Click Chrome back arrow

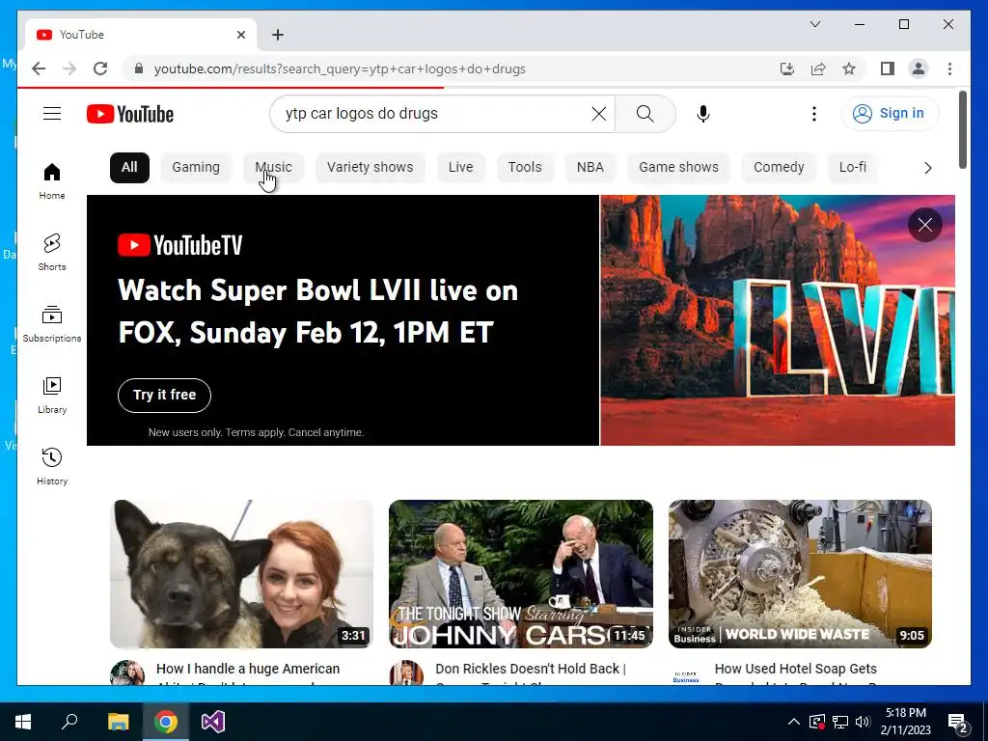(39, 69)
